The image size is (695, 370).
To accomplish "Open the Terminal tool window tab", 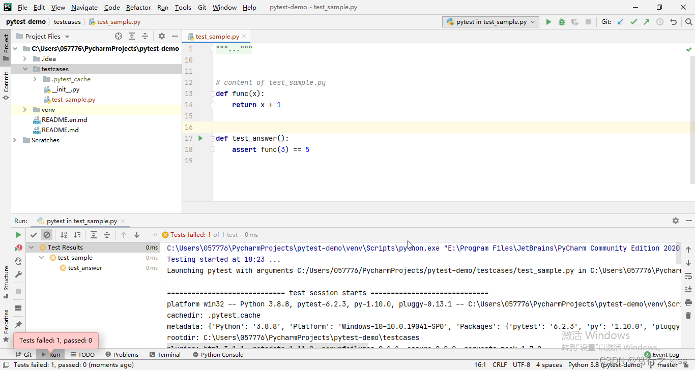I will tap(164, 355).
